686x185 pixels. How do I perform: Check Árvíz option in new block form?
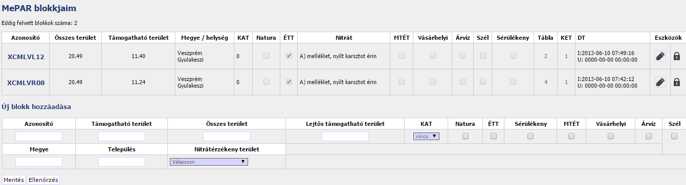[x=649, y=136]
